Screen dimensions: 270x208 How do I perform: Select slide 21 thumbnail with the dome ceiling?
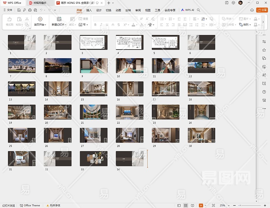coord(94,112)
